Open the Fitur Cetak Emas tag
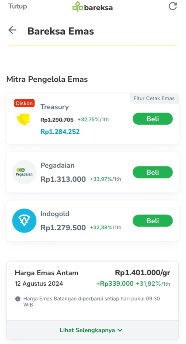This screenshot has height=344, width=186. click(x=154, y=98)
